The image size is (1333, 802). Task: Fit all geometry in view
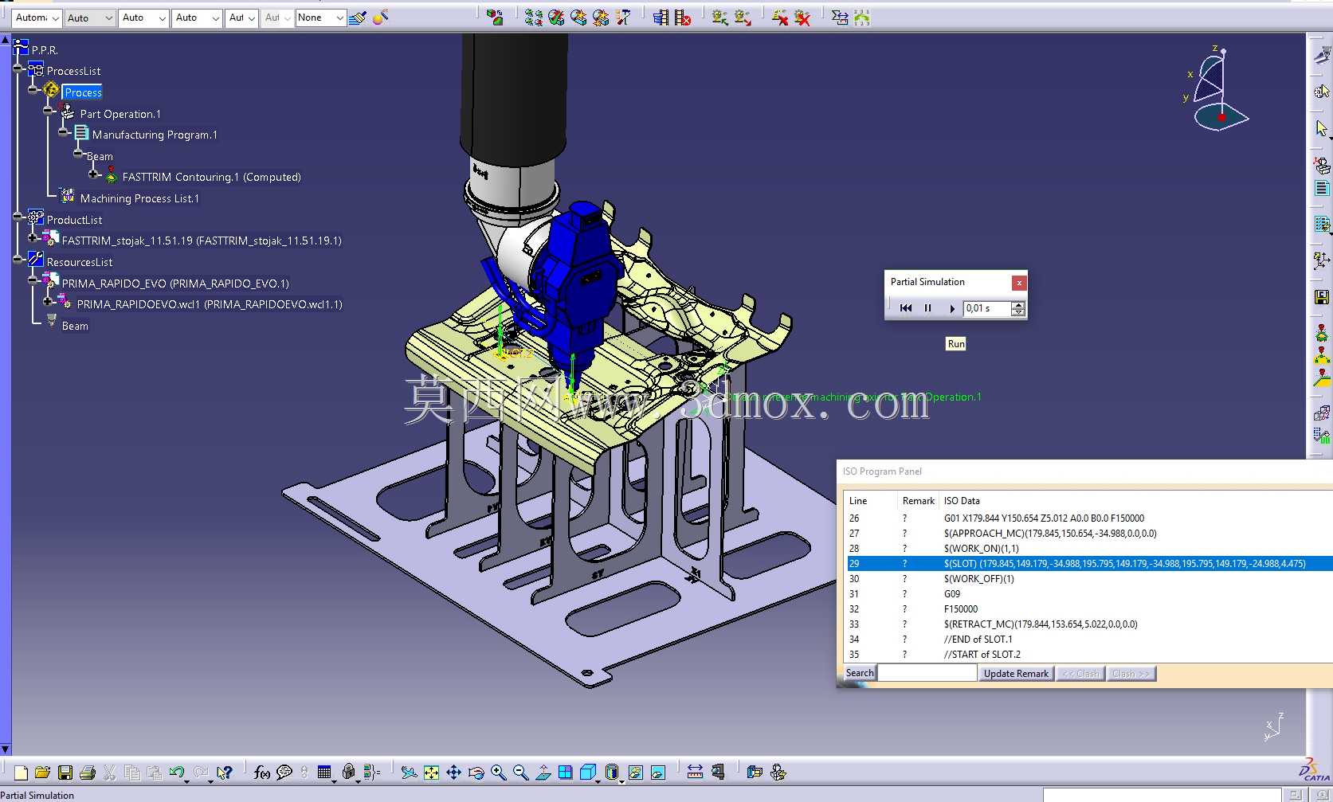click(431, 772)
